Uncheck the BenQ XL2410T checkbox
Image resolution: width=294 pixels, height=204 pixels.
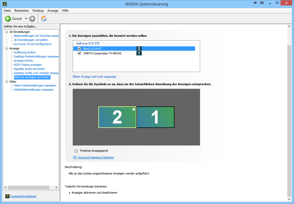[x=79, y=49]
